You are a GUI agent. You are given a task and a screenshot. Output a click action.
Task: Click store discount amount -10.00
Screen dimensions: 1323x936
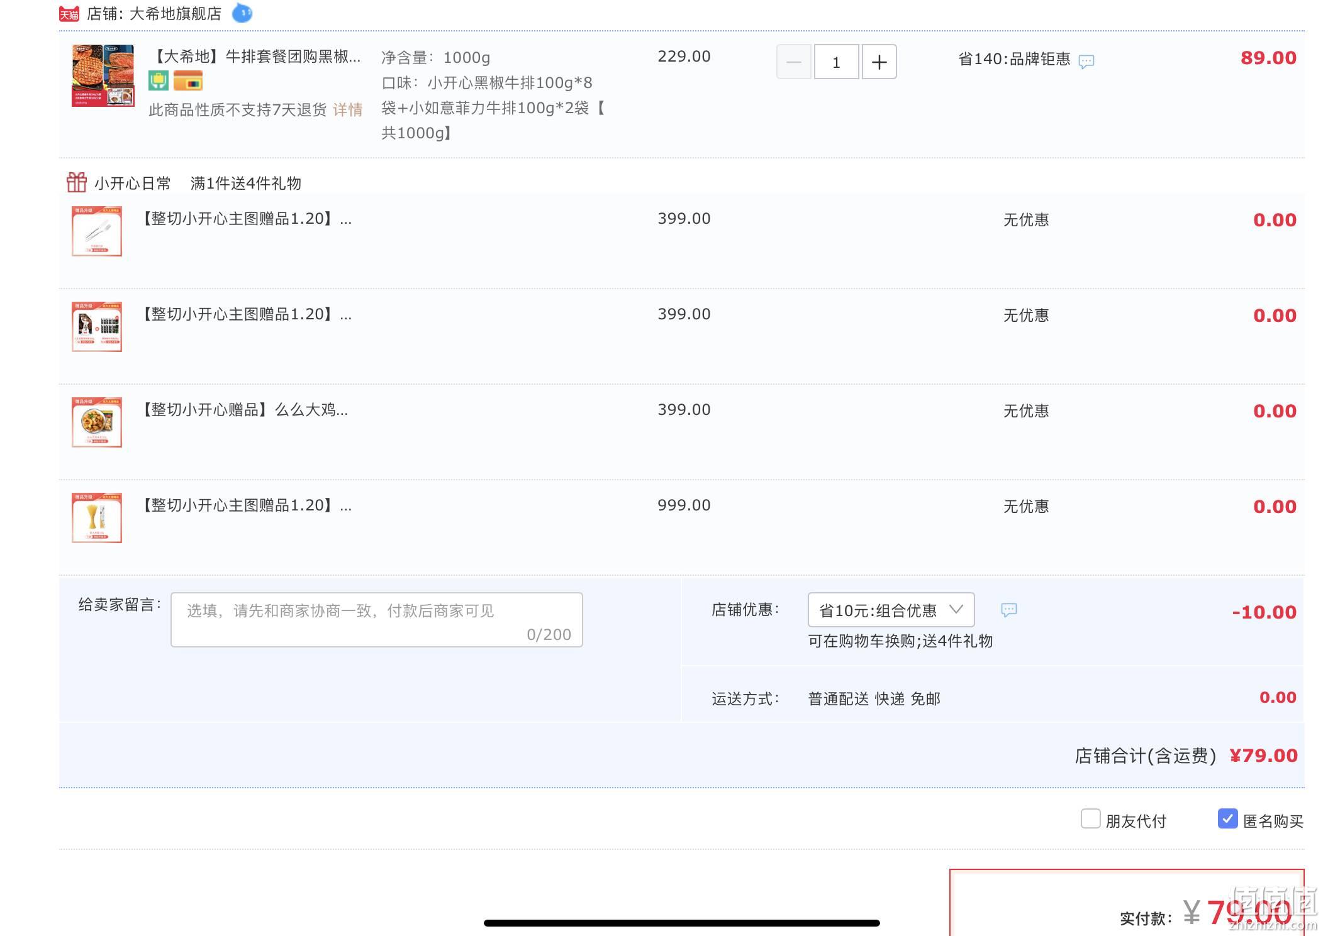[1264, 612]
